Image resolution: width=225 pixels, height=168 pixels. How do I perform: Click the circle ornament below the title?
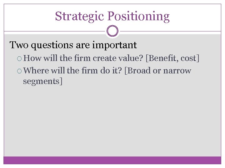pos(112,31)
